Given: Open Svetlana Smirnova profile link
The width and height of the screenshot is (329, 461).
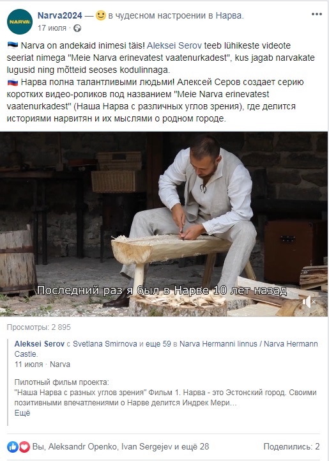Looking at the screenshot, I should pyautogui.click(x=105, y=344).
